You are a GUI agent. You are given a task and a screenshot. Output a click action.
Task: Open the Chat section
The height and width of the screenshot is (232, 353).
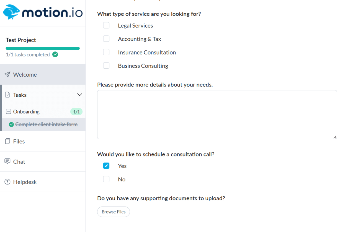tap(19, 161)
